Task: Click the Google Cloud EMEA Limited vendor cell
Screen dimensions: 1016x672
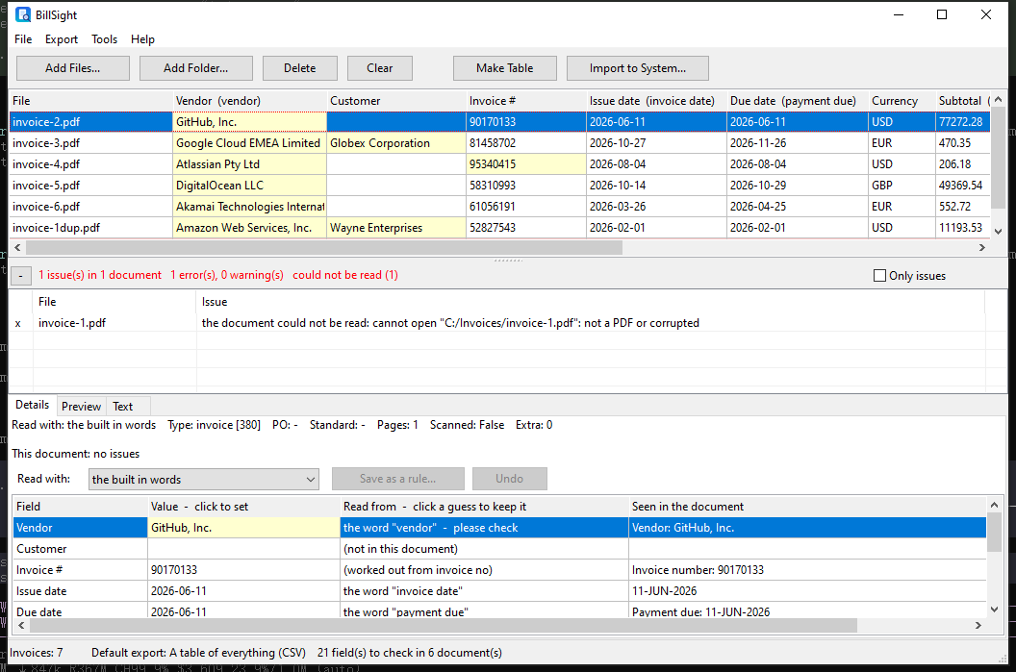Action: point(249,143)
